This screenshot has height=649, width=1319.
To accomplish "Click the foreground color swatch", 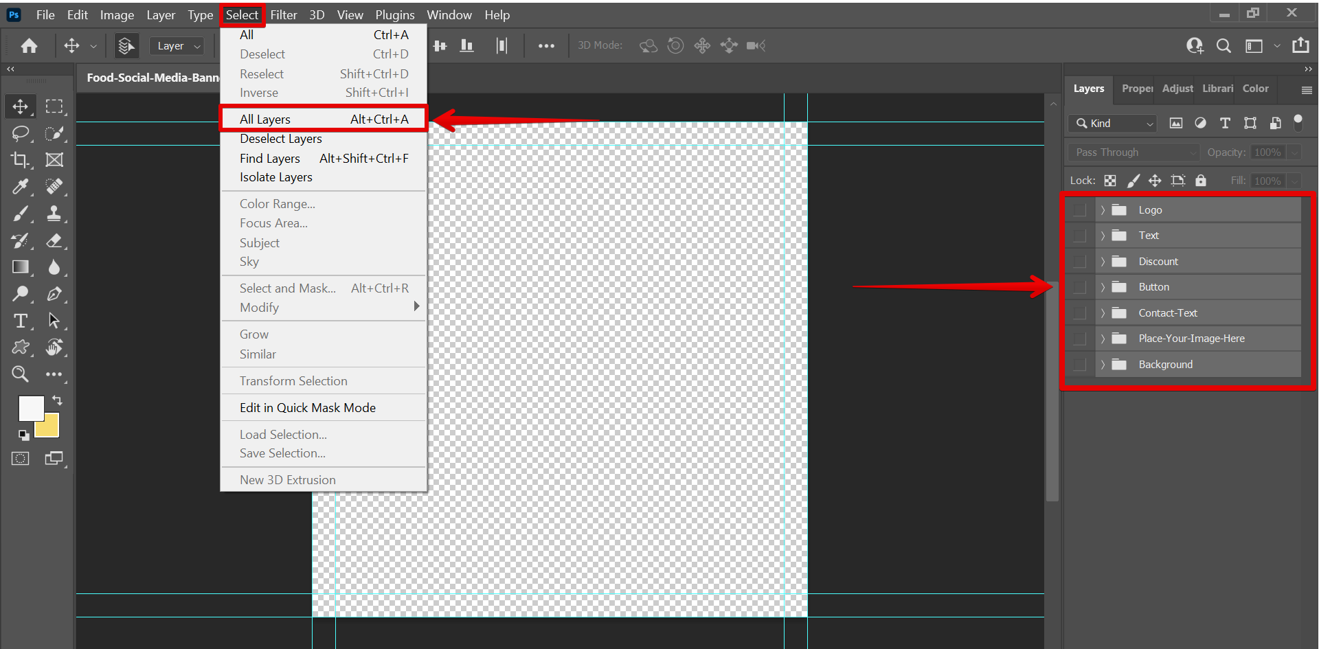I will [x=30, y=407].
